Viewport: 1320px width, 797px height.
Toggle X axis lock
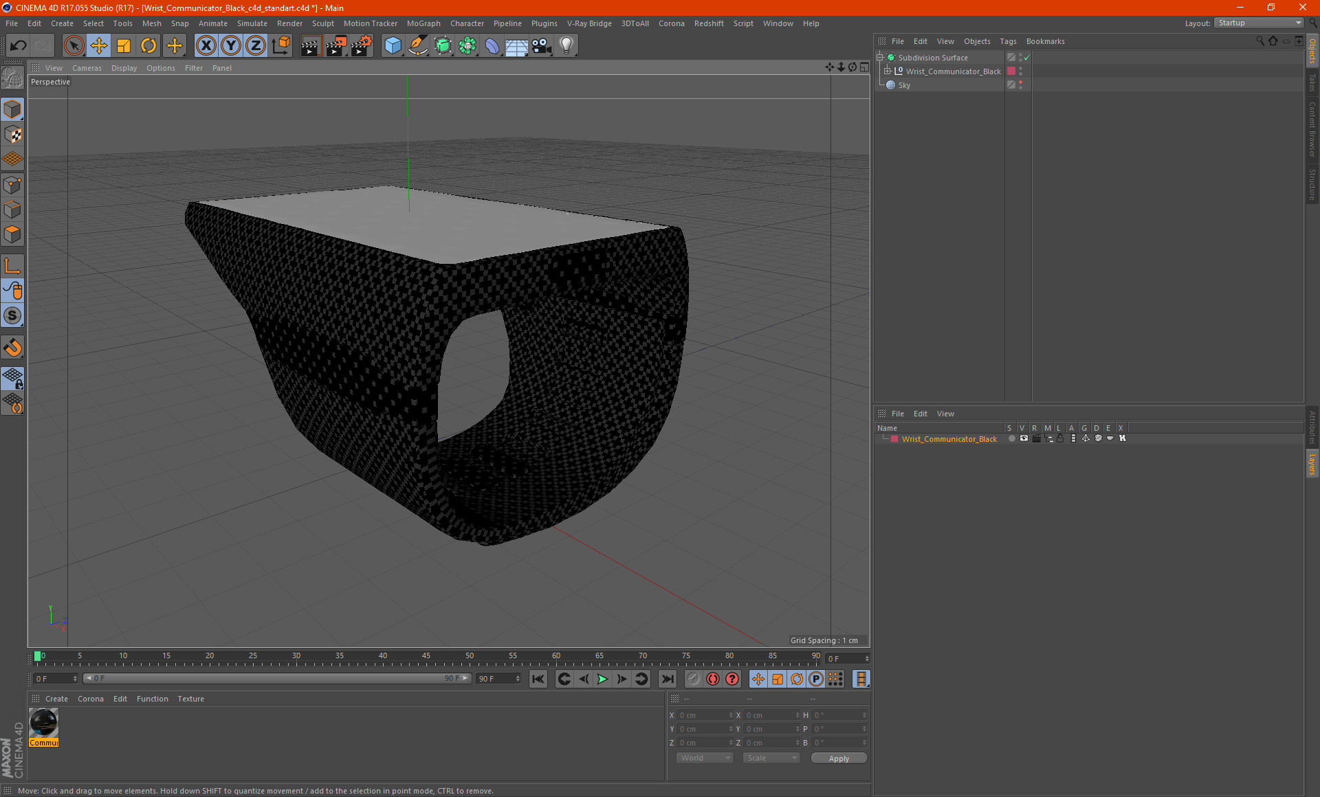point(206,46)
